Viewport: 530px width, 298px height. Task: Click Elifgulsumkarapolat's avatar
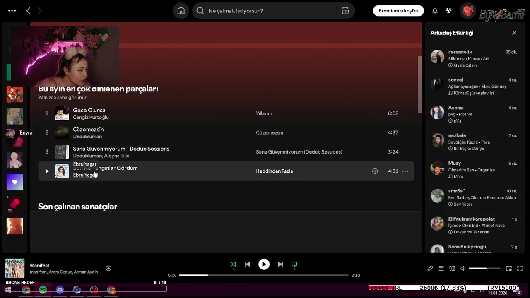pos(437,223)
